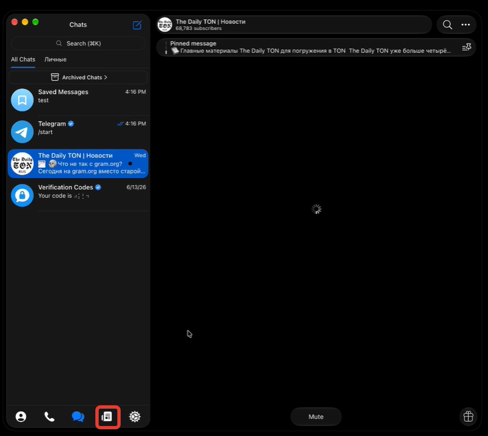
Task: Click the Telegram verified badge
Action: point(71,123)
